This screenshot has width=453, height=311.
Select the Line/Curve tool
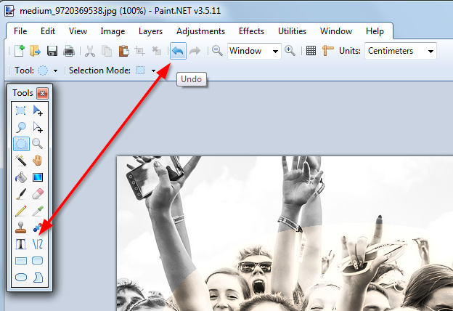[x=38, y=244]
